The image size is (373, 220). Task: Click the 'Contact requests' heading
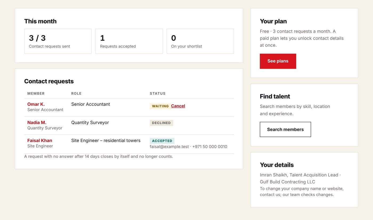click(49, 81)
